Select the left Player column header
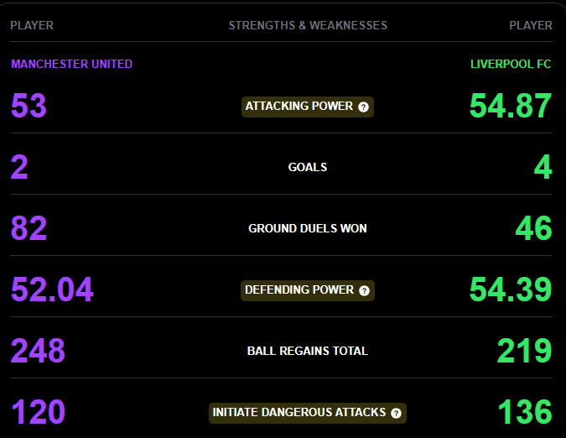 [32, 25]
